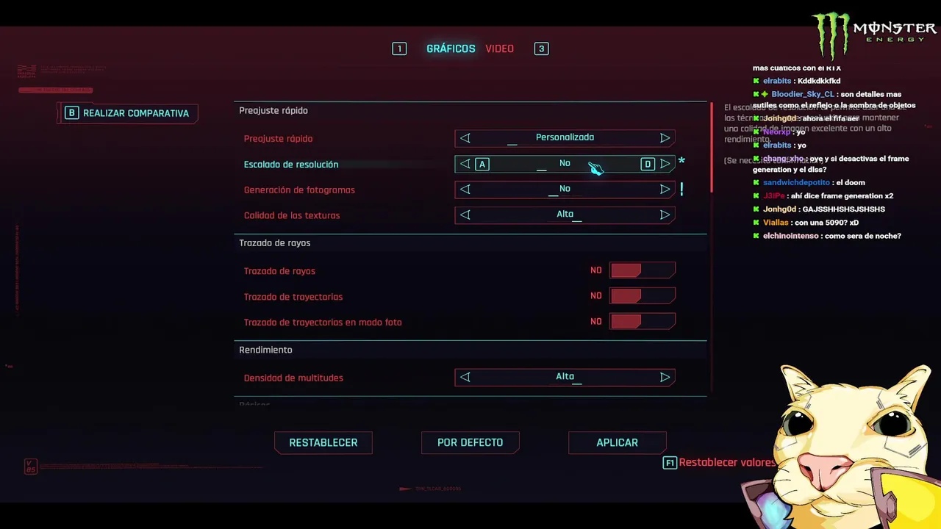Click chat username Viallas

coord(776,223)
